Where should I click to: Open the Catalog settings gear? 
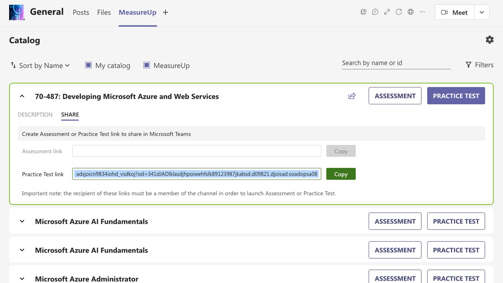[x=489, y=40]
